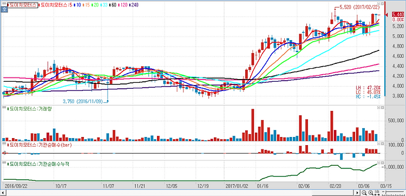Viewport: 406px width, 196px height.
Task: Click the 도이치모터스:5 moving average legend
Action: [55, 5]
